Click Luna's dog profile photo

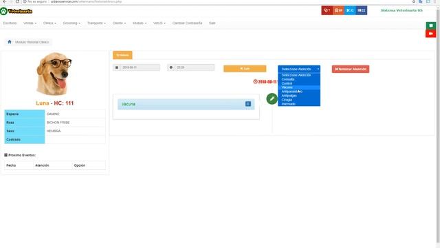(x=54, y=74)
